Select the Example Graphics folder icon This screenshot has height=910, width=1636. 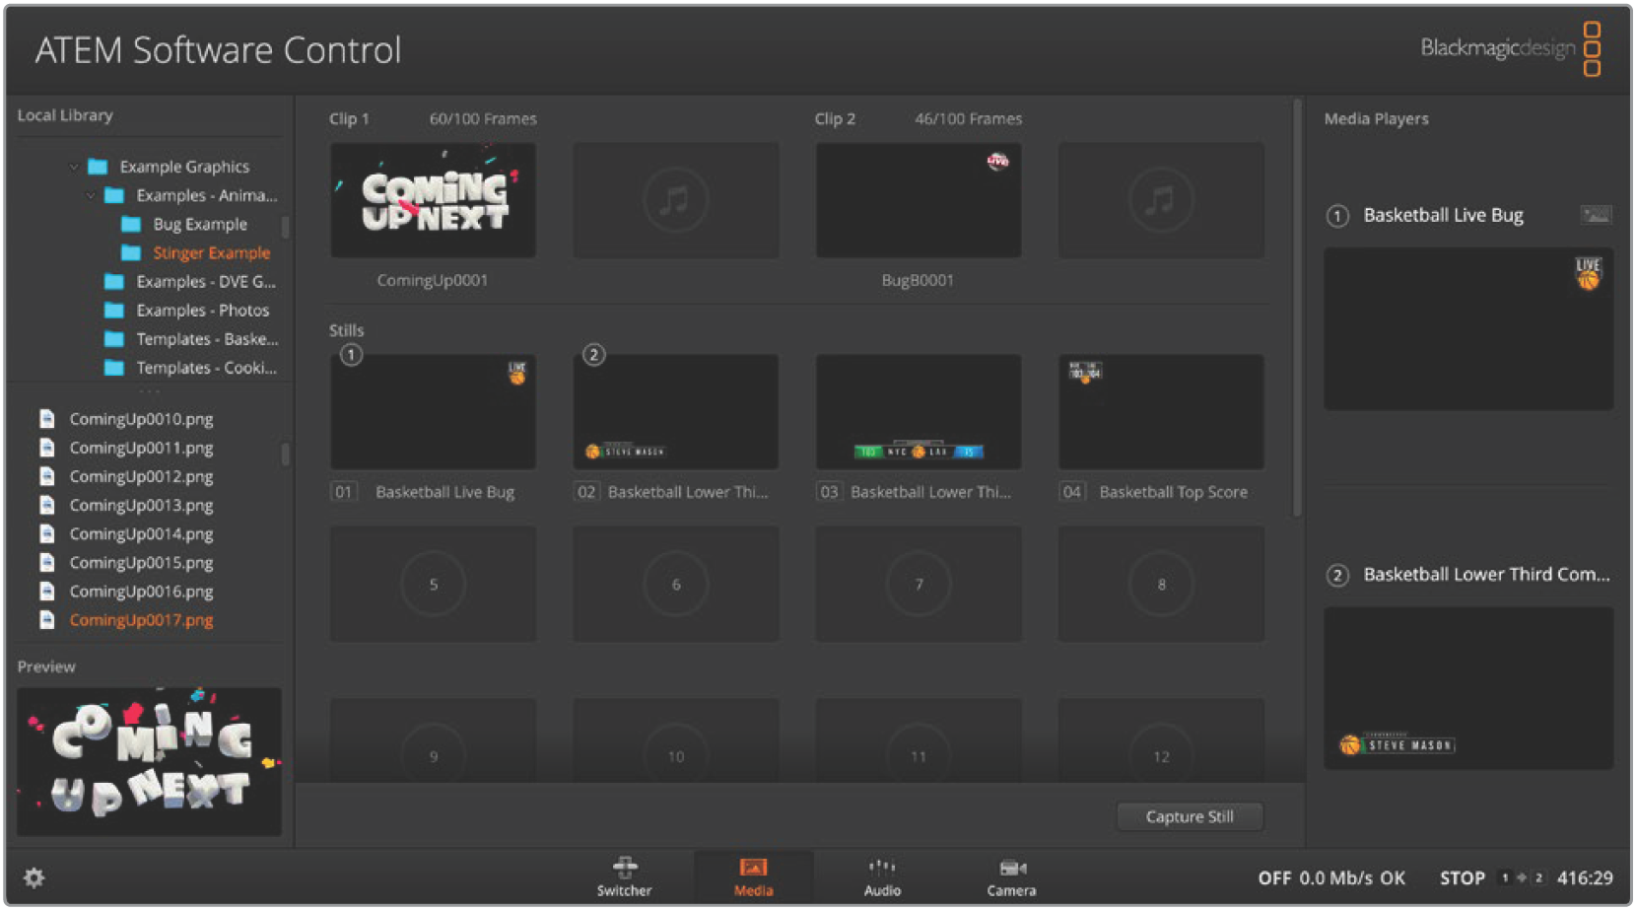(x=98, y=167)
